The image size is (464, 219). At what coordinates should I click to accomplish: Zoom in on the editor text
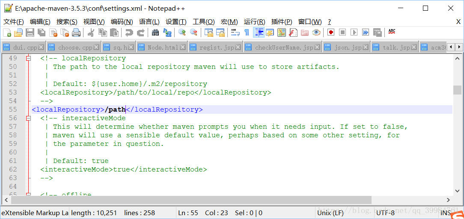(181, 32)
